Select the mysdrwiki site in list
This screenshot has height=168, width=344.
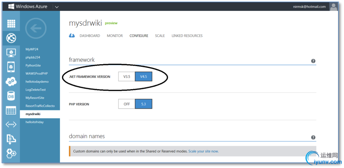pyautogui.click(x=40, y=114)
